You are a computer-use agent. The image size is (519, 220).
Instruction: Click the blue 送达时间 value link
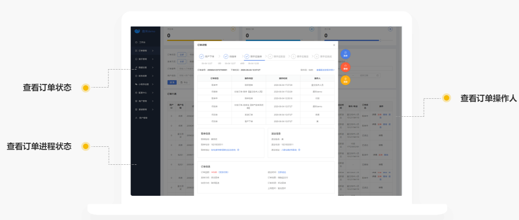click(x=282, y=172)
